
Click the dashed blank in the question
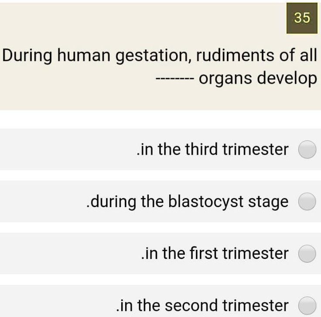[x=172, y=80]
